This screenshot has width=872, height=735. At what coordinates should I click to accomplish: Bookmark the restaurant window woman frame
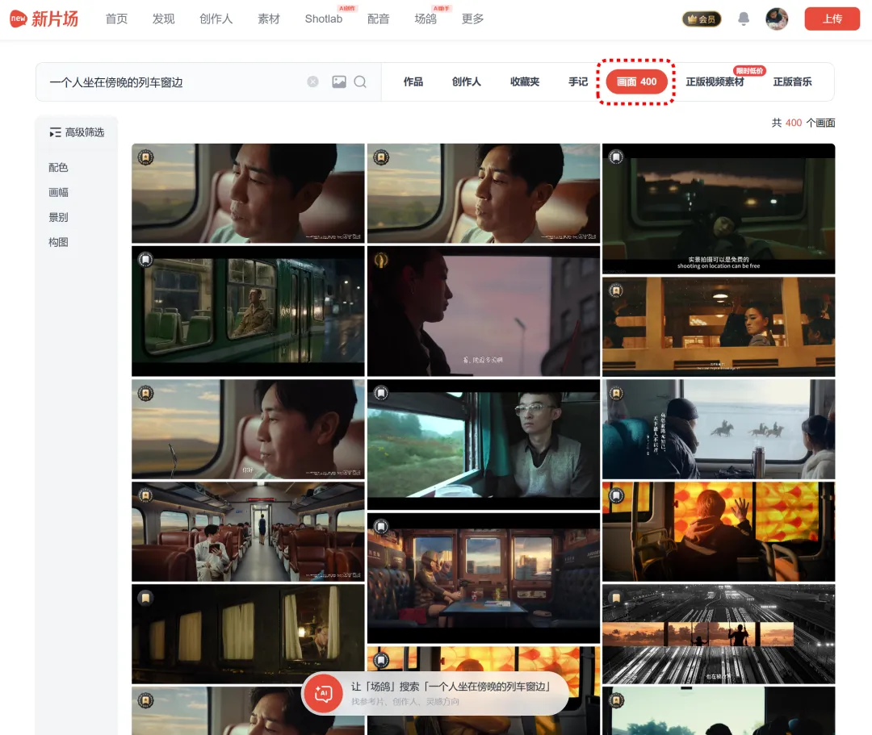click(616, 290)
